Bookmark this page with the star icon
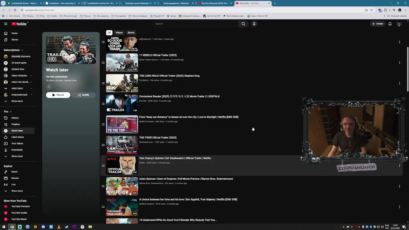 tap(371, 10)
